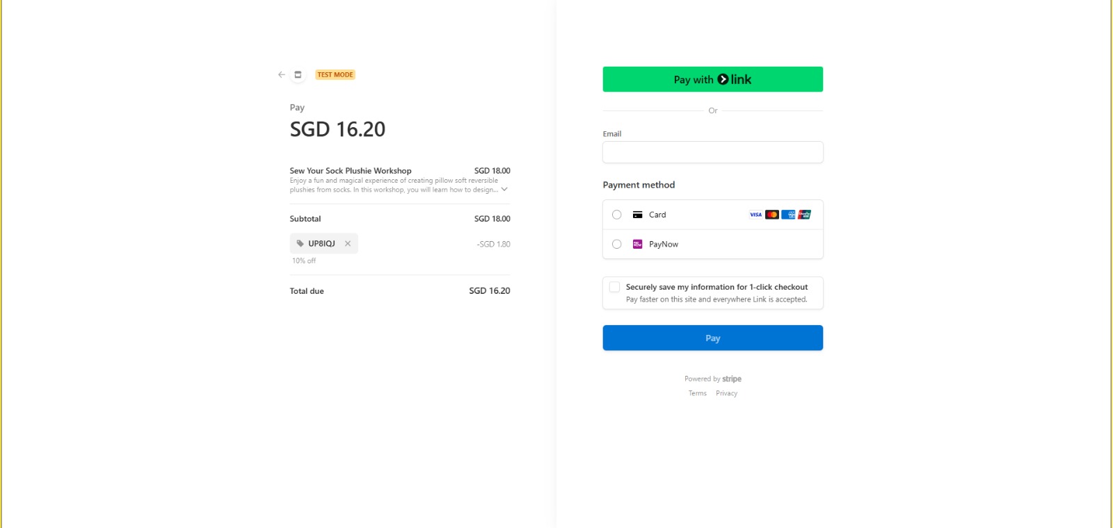Enable securely save my information checkbox

[615, 287]
